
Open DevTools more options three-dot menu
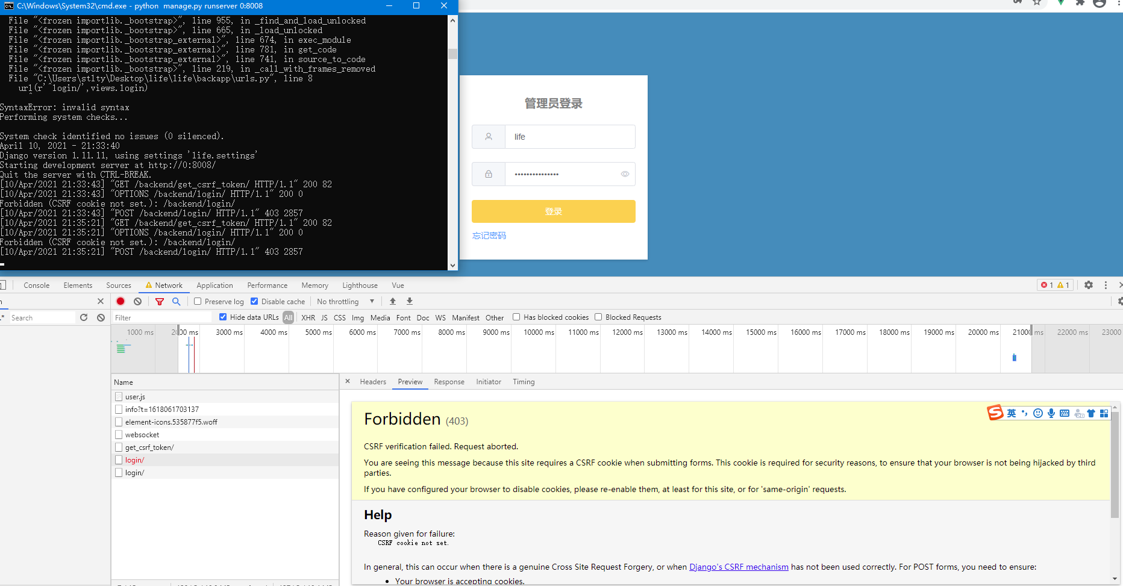pyautogui.click(x=1106, y=285)
